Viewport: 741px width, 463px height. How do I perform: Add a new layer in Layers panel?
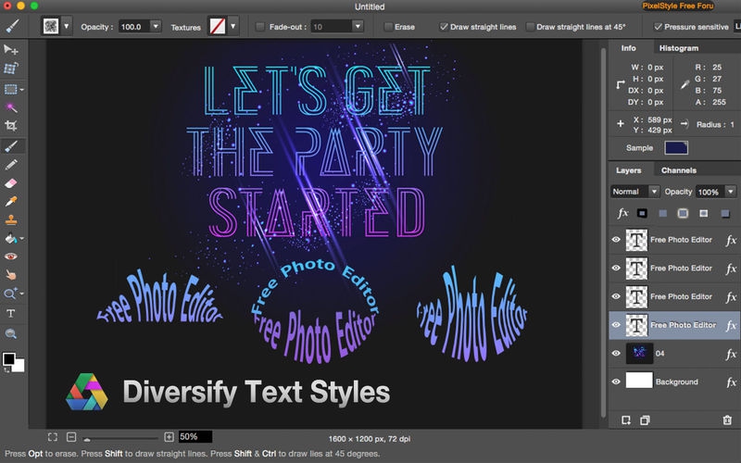(626, 419)
